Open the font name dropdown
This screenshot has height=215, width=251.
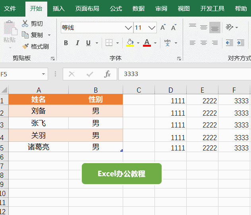tap(128, 28)
